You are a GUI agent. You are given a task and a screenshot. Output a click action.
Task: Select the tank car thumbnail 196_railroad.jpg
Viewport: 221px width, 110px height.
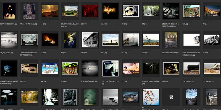[191, 68]
